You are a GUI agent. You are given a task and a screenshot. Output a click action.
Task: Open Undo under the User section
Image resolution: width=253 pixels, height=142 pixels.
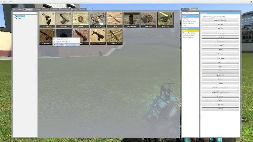191,26
